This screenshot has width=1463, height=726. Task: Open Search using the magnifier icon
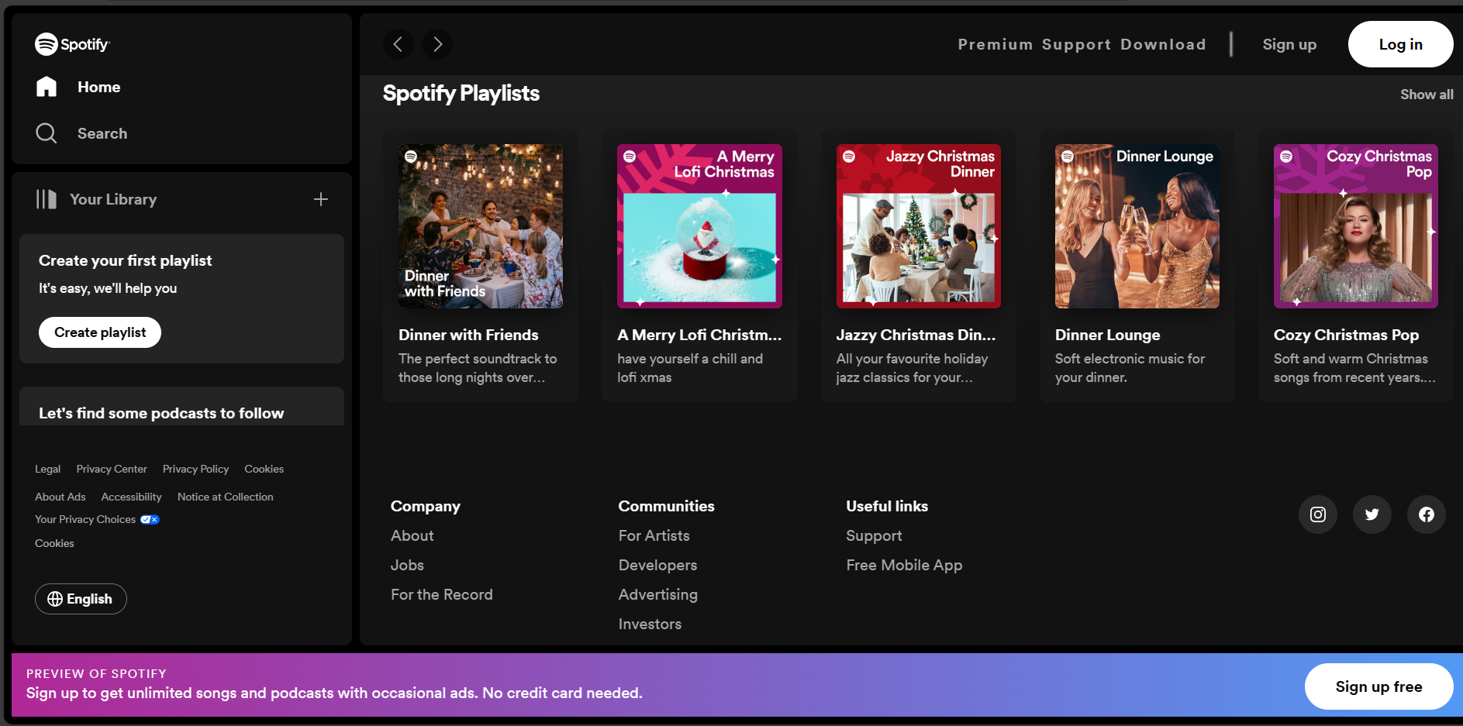coord(47,133)
